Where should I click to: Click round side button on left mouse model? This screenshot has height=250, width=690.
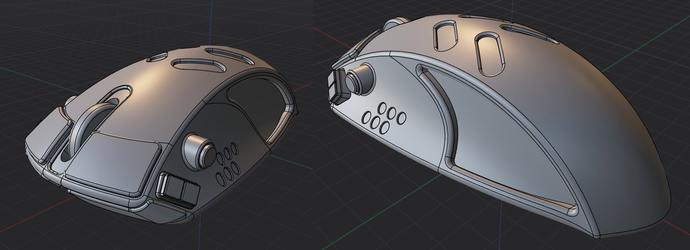tap(200, 151)
